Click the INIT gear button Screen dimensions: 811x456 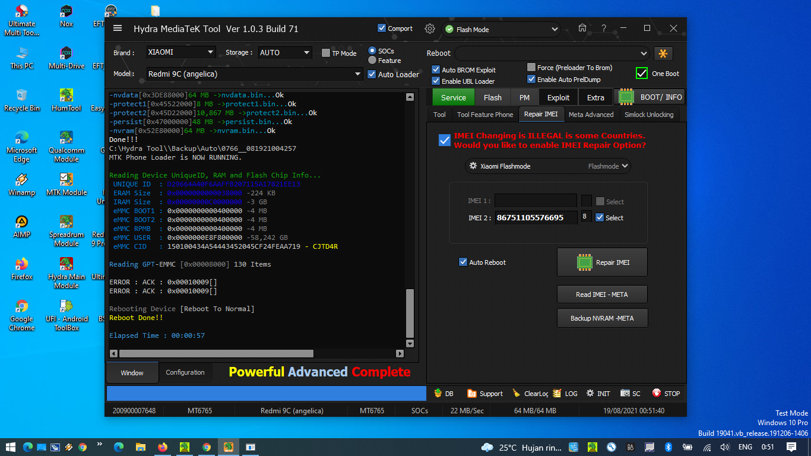[598, 393]
